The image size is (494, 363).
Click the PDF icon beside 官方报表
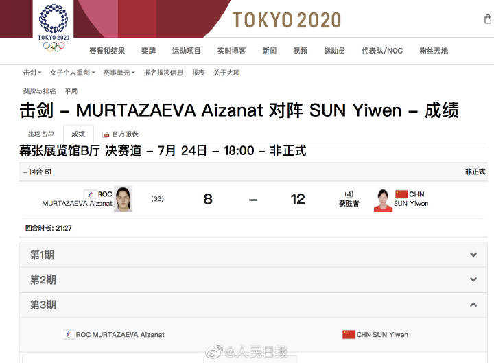coord(106,134)
